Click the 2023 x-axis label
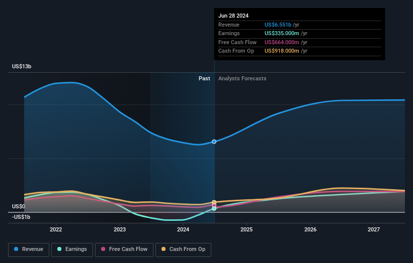Image resolution: width=413 pixels, height=263 pixels. click(x=120, y=229)
